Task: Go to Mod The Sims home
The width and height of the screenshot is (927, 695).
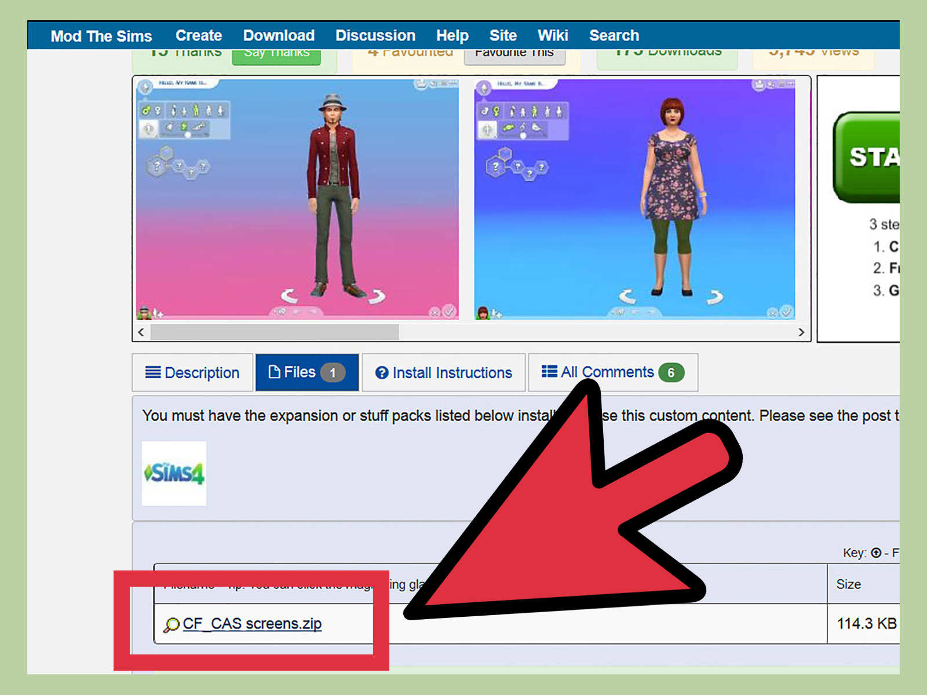Action: click(101, 36)
